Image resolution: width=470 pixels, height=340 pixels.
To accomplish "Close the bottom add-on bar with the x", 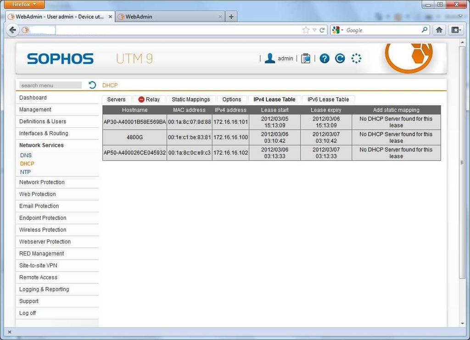I will (10, 332).
